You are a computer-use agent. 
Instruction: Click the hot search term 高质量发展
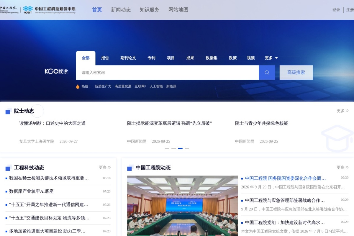pyautogui.click(x=123, y=86)
